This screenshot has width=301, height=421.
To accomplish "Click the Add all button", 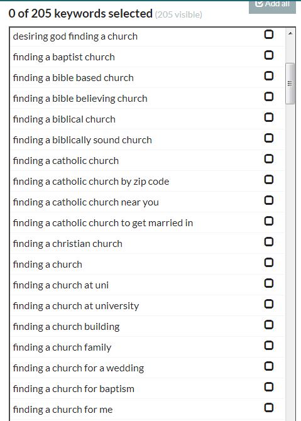I will point(272,6).
